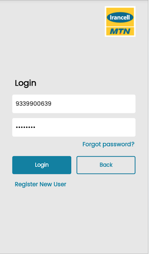The width and height of the screenshot is (149, 254).
Task: Place cursor on the number 9339900639
Action: click(34, 104)
